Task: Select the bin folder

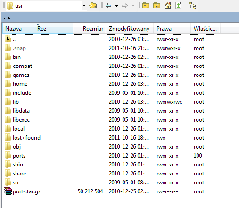Action: point(16,57)
